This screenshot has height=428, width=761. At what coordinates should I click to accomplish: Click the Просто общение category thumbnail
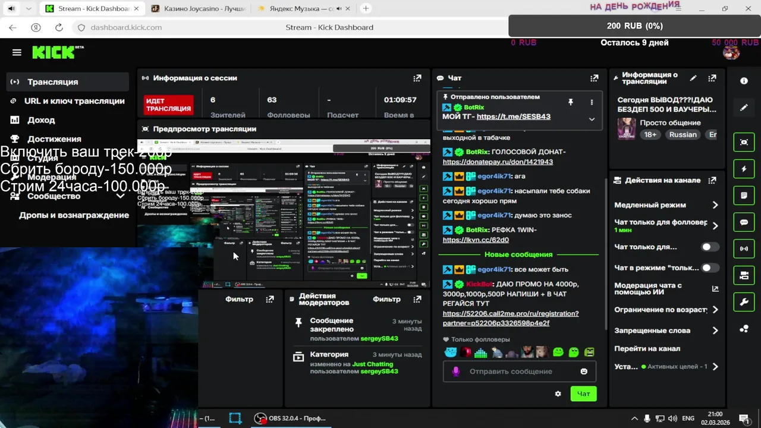[x=626, y=128]
